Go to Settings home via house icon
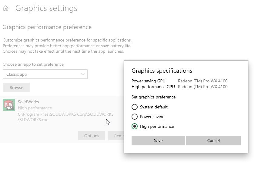 click(x=6, y=8)
